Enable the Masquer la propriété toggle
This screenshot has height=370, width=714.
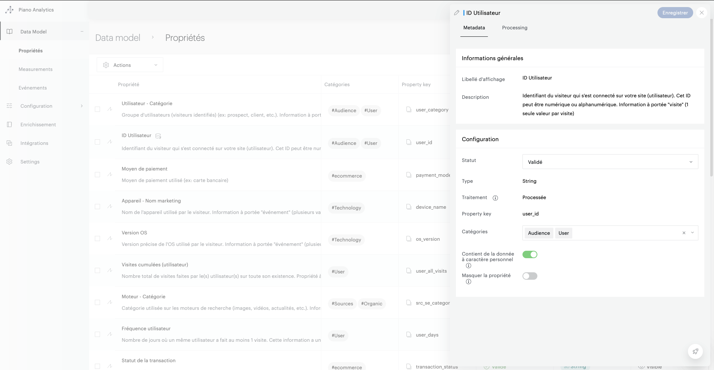point(530,276)
